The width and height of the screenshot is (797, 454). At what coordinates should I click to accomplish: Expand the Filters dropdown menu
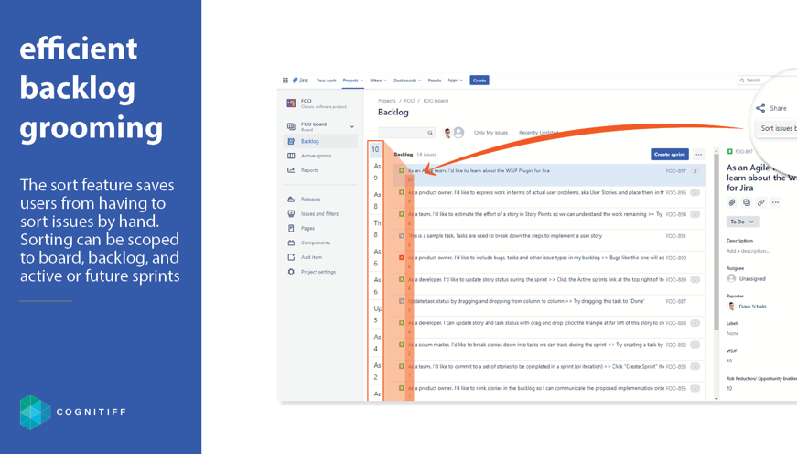[378, 81]
